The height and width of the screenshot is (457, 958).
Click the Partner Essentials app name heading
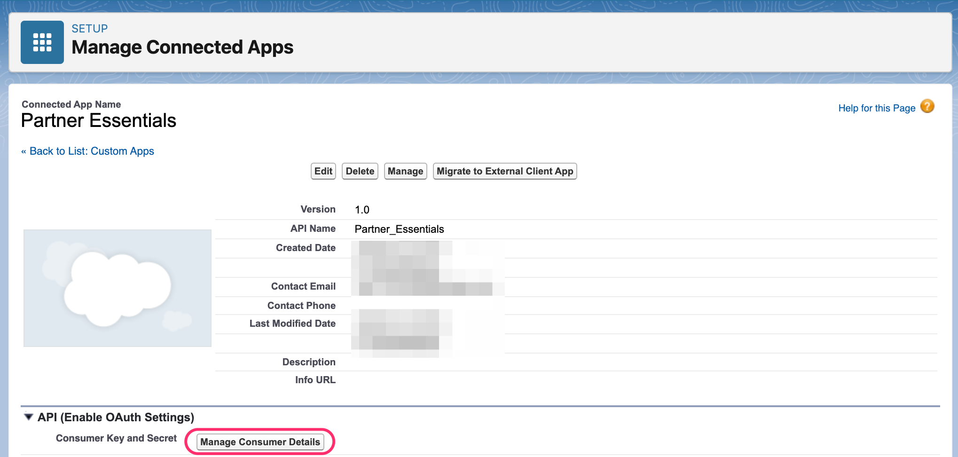tap(99, 121)
